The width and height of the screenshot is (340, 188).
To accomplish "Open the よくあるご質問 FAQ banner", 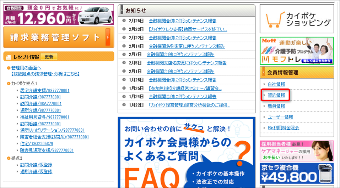I will 187,152.
